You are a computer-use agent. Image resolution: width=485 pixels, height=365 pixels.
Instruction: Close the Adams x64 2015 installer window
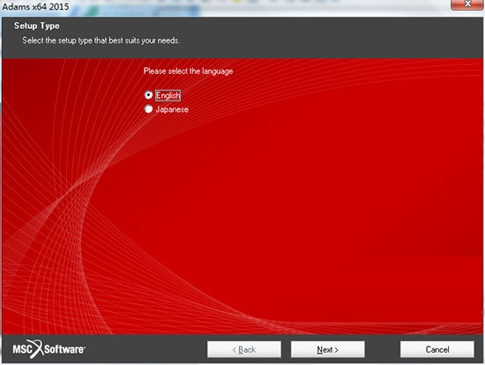pos(467,4)
